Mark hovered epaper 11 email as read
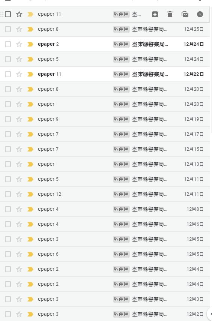This screenshot has height=321, width=212. pyautogui.click(x=185, y=14)
